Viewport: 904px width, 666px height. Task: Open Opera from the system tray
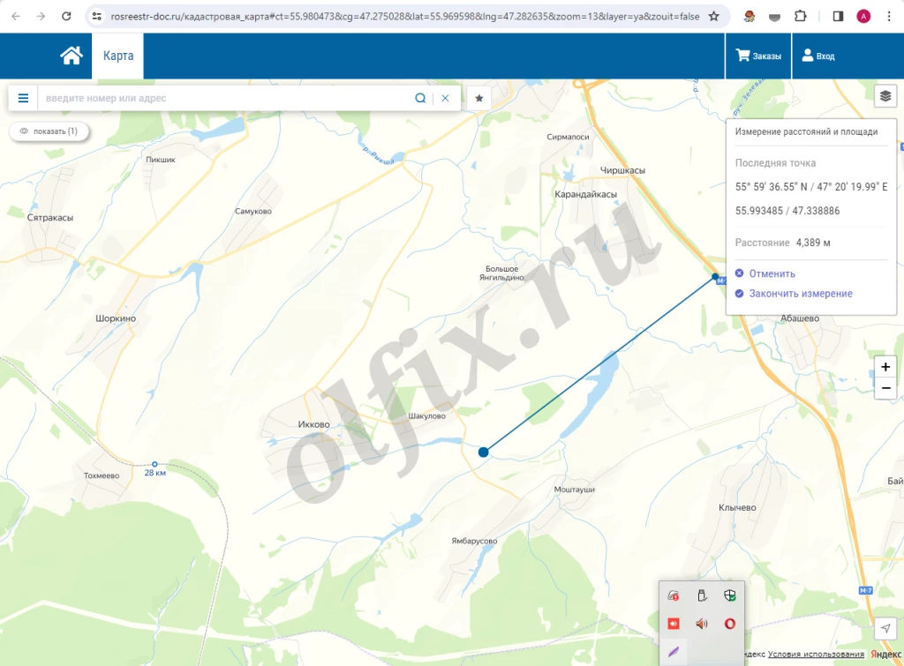[x=730, y=624]
